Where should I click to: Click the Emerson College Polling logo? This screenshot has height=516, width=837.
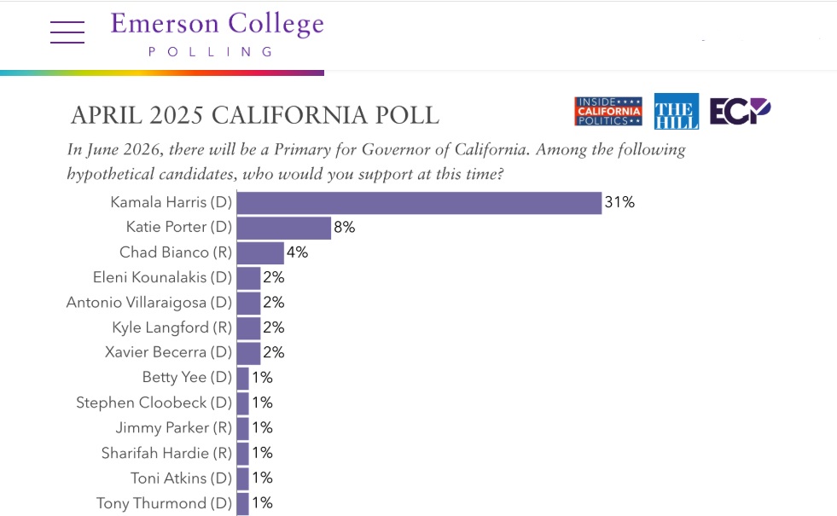point(217,33)
